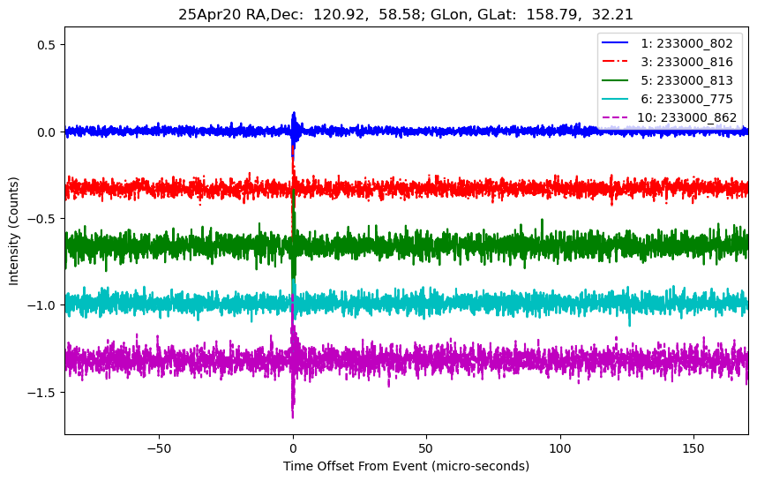Viewport: 757px width, 481px height.
Task: Click the cyan legend line sample
Action: (615, 99)
